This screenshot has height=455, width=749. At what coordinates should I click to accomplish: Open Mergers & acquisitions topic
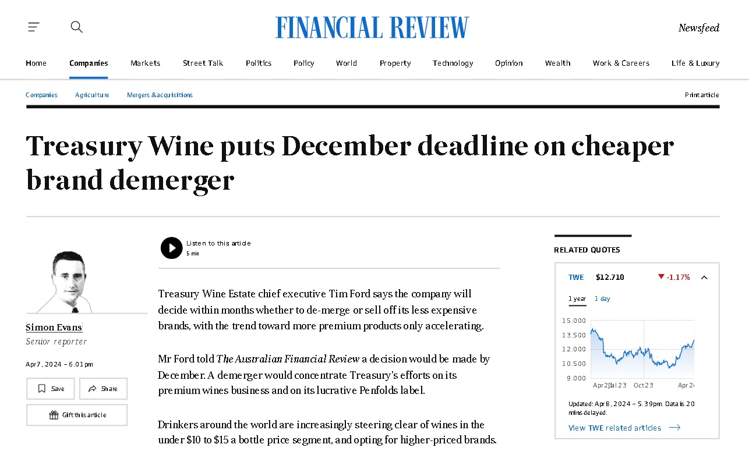pos(160,95)
